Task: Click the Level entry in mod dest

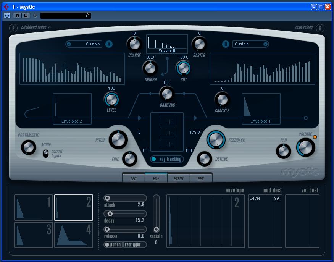Action: point(255,198)
